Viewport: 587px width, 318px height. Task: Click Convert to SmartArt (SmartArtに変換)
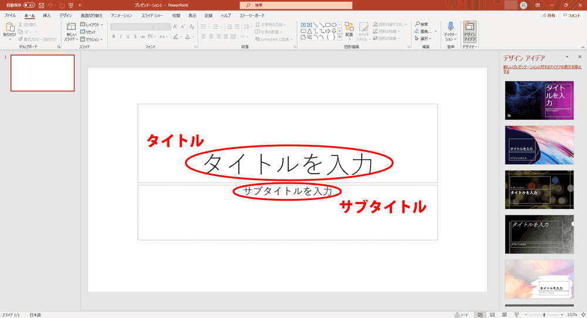[x=274, y=39]
